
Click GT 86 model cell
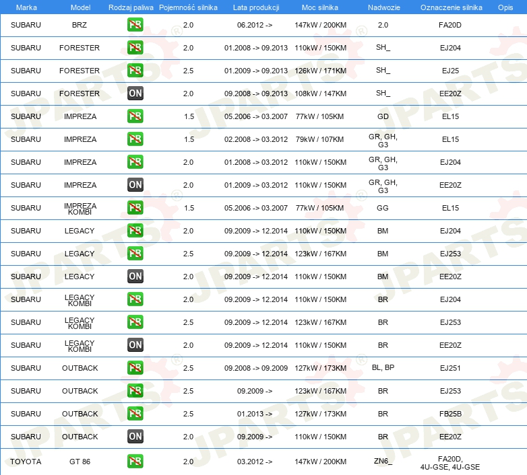[80, 462]
